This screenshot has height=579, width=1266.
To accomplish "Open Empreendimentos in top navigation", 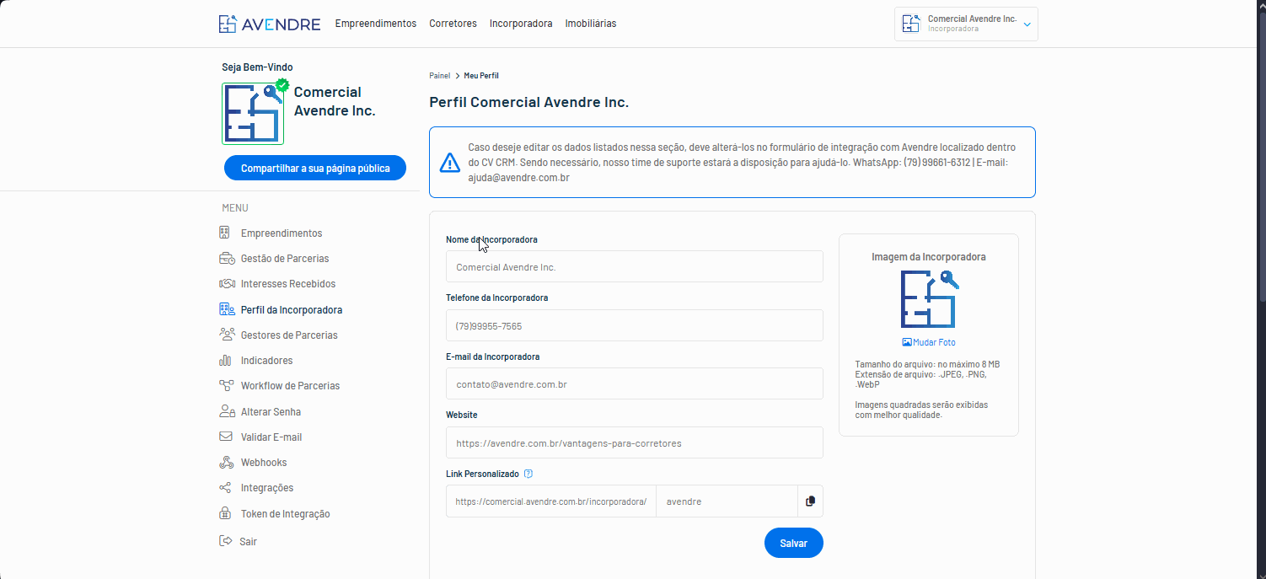I will [376, 24].
